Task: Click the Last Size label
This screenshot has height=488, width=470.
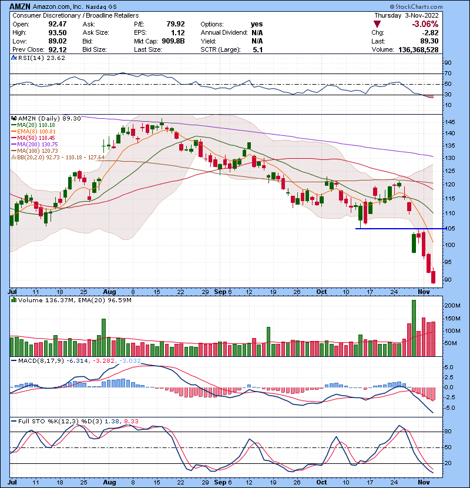Action: pyautogui.click(x=147, y=49)
